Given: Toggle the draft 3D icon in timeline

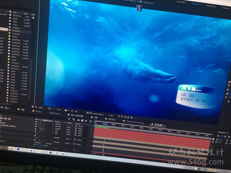Looking at the screenshot, I should pyautogui.click(x=74, y=119).
